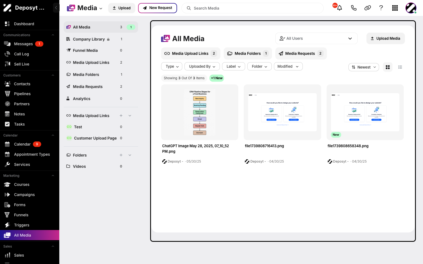The width and height of the screenshot is (423, 264).
Task: Collapse the Sales section
Action: [53, 246]
